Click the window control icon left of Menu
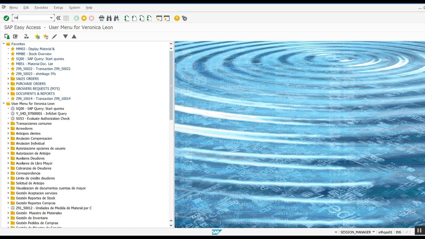This screenshot has height=239, width=425. [x=4, y=7]
